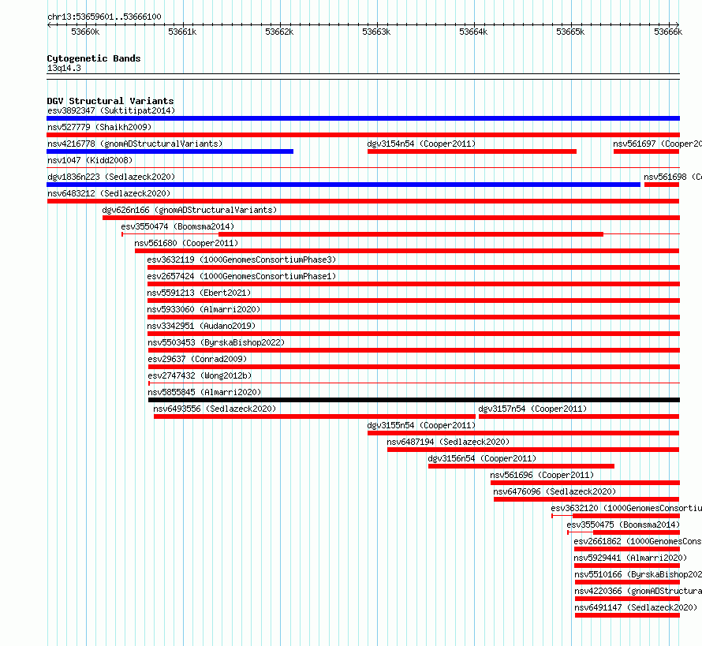Click the 53660k ruler tick label
This screenshot has width=702, height=646.
pyautogui.click(x=85, y=32)
